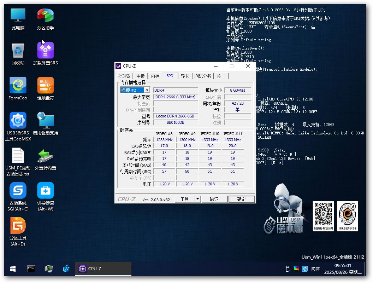The width and height of the screenshot is (373, 283).
Task: Open the Windows Start button
Action: (x=12, y=269)
